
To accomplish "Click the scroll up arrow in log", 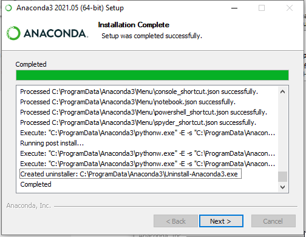I will (x=283, y=92).
